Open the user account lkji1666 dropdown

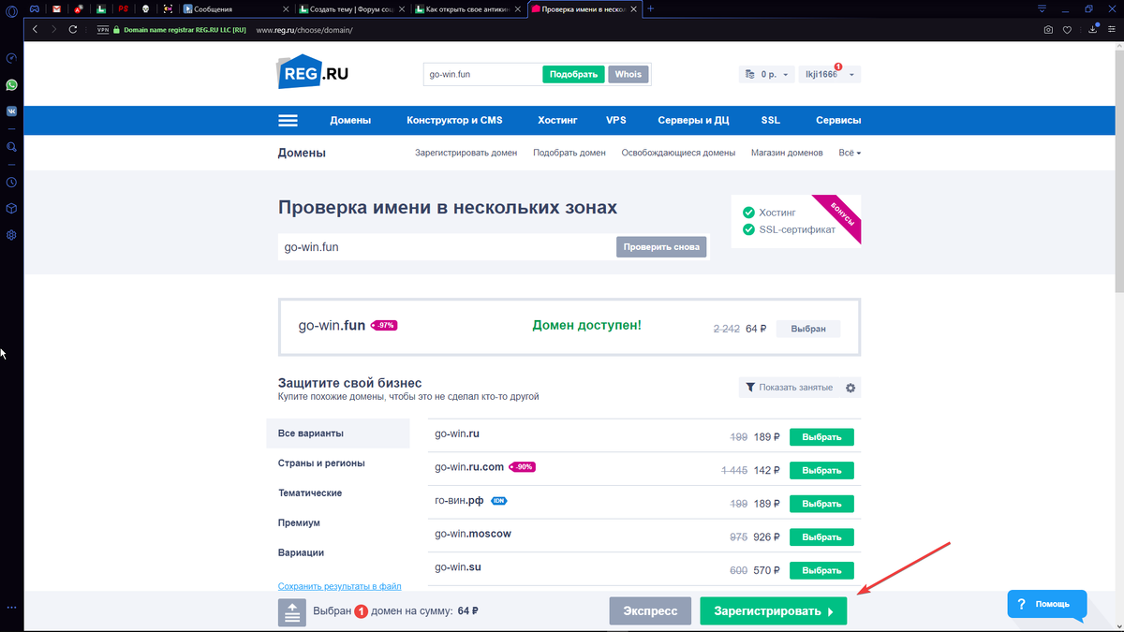coord(829,74)
